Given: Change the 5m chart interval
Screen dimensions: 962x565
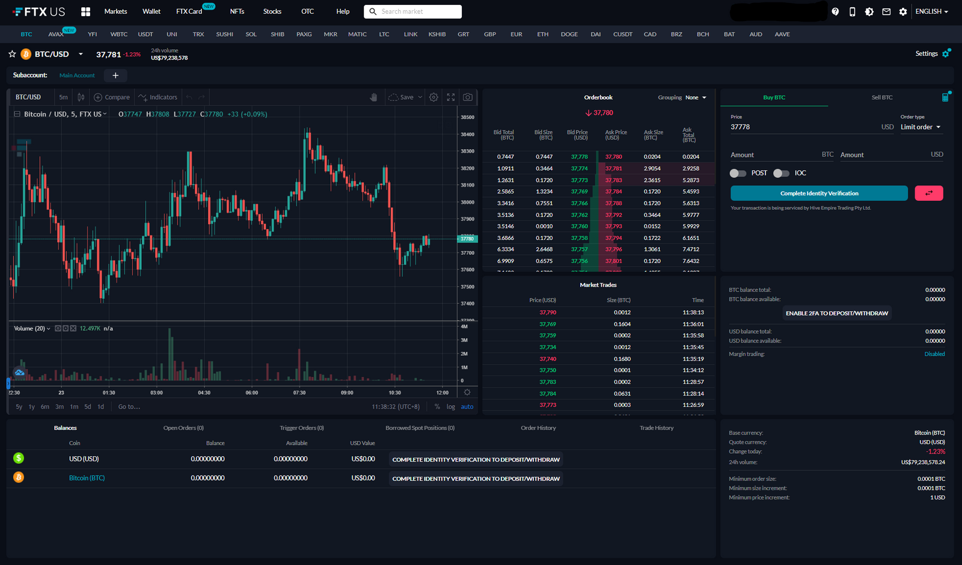Looking at the screenshot, I should [63, 97].
